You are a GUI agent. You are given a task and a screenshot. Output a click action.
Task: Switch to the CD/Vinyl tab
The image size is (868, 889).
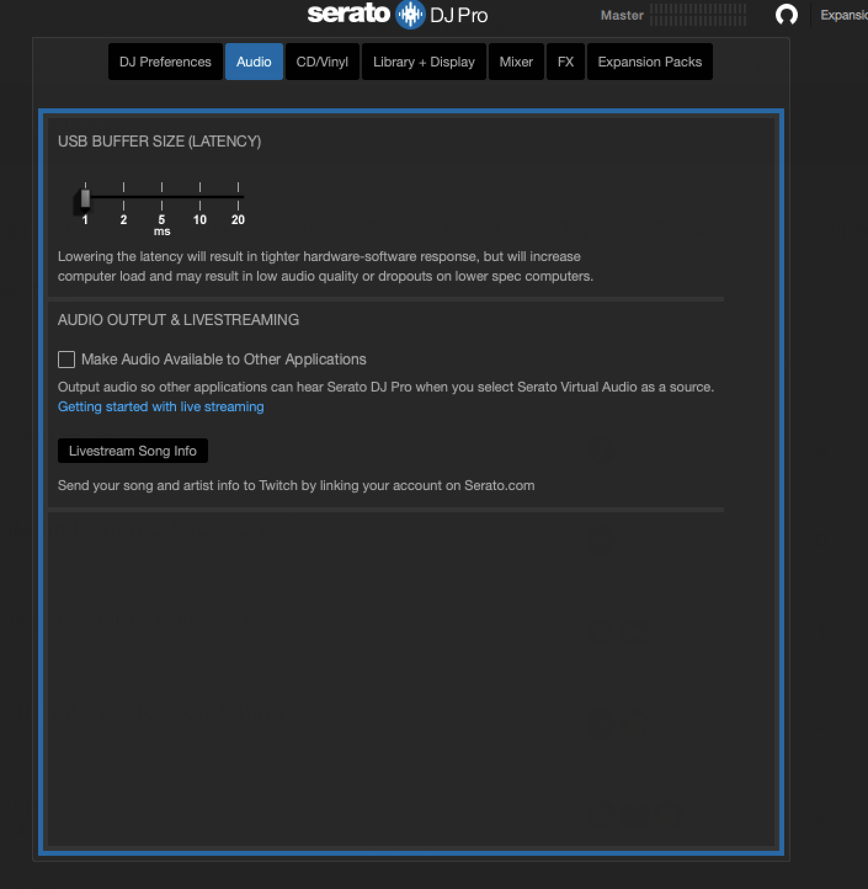pos(322,62)
